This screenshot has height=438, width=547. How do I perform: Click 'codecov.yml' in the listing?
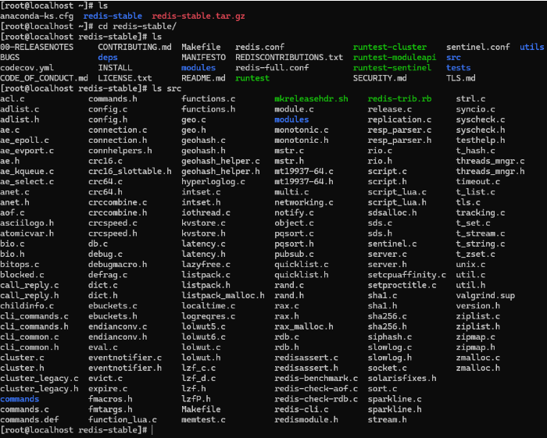point(27,68)
